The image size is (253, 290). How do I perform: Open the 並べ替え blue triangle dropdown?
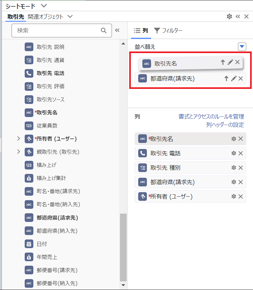[242, 46]
